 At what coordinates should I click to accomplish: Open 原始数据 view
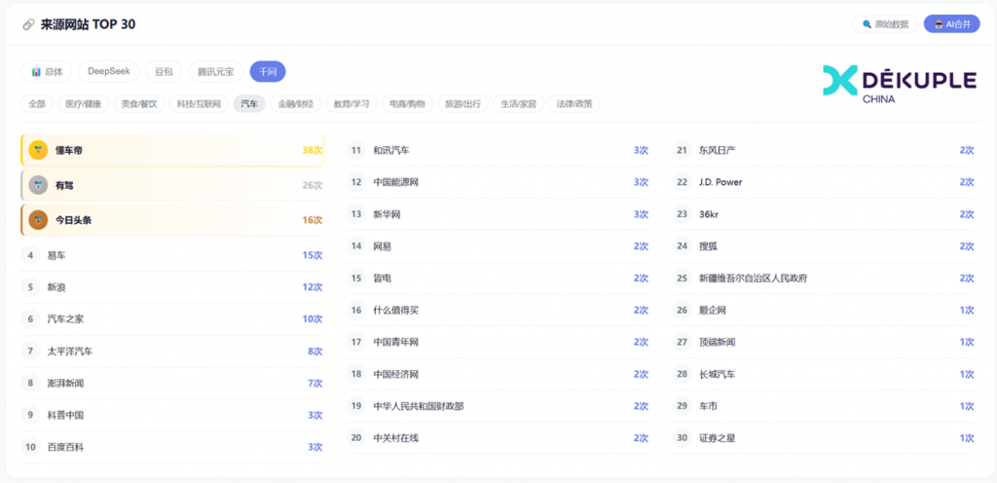click(885, 24)
